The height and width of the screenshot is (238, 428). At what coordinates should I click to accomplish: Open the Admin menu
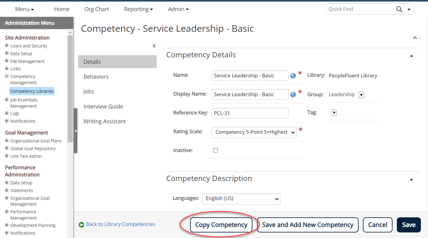pyautogui.click(x=178, y=9)
